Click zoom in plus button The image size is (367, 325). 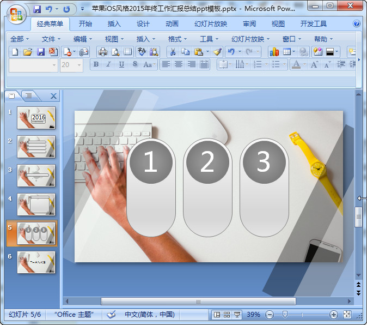coord(333,315)
